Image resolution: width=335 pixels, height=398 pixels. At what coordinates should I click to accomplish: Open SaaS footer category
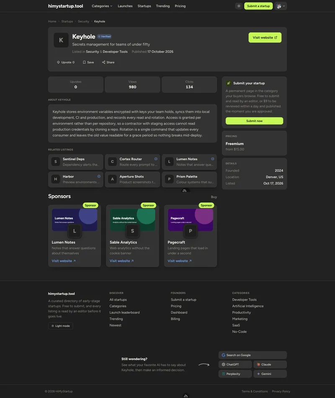(236, 325)
